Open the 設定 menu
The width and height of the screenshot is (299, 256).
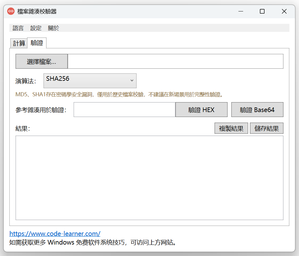tap(36, 28)
